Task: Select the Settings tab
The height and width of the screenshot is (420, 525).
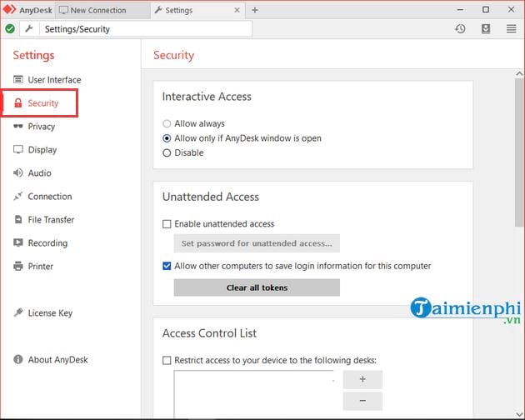Action: tap(197, 10)
